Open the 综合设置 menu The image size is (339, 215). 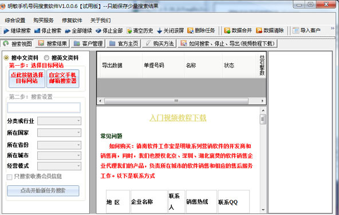(x=15, y=20)
